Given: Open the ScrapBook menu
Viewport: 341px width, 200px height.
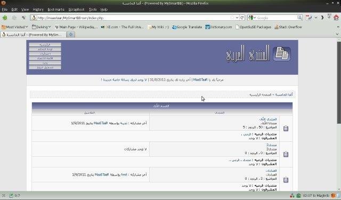Looking at the screenshot, I should pos(76,10).
